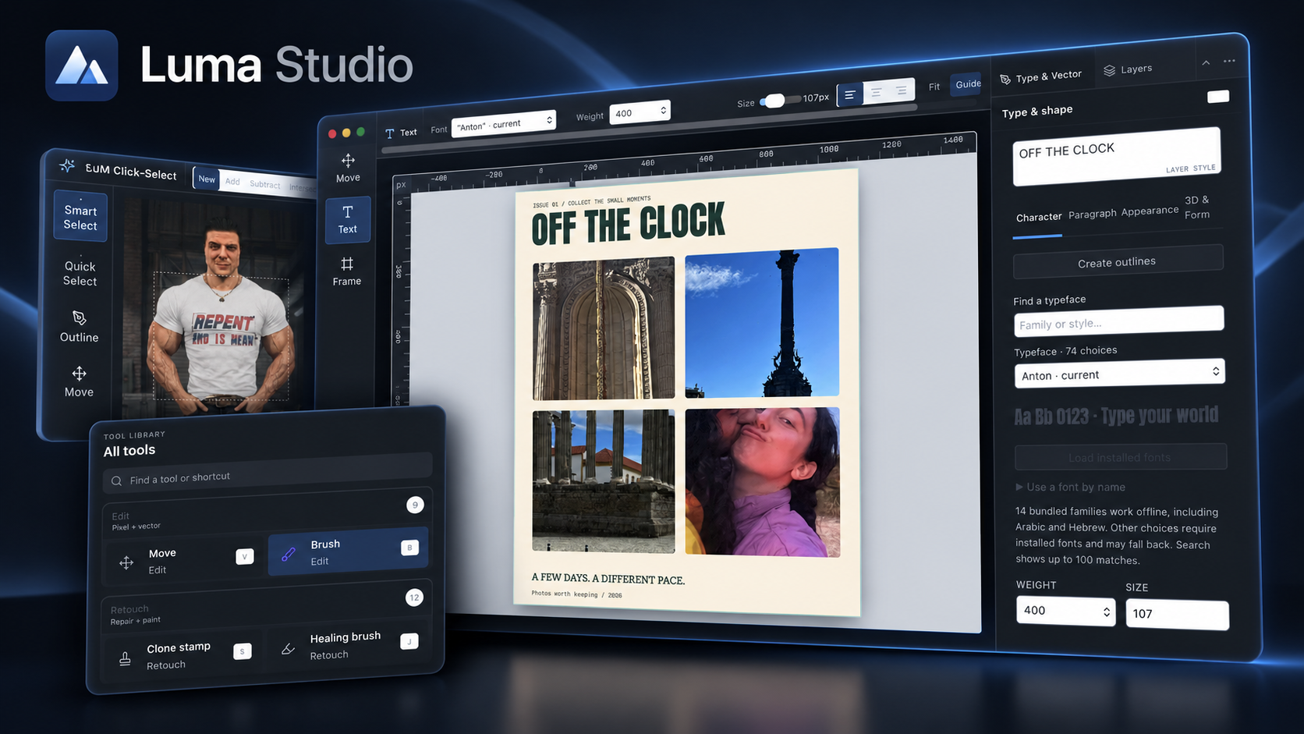
Task: Open the three-dots panel options menu
Action: [x=1229, y=61]
